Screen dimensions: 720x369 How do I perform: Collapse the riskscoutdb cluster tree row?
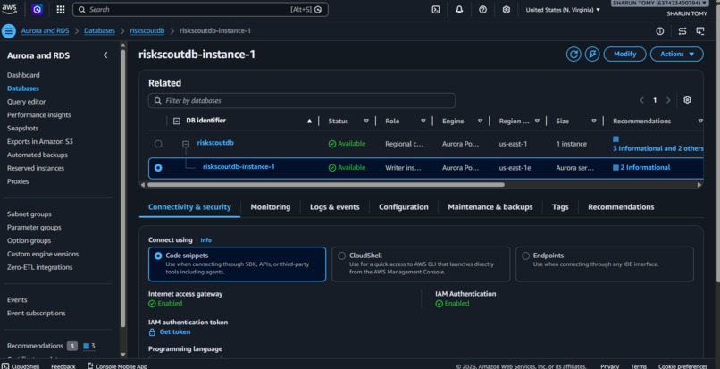(186, 144)
